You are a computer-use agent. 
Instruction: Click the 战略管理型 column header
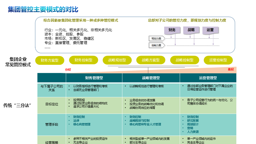point(151,78)
